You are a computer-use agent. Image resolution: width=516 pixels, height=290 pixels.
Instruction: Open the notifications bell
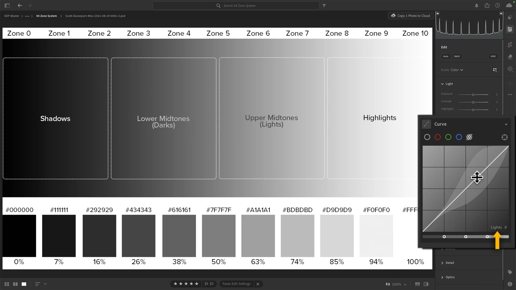click(x=476, y=6)
